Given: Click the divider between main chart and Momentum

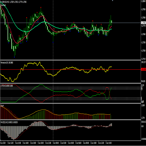Looking at the screenshot, I should pyautogui.click(x=70, y=60).
